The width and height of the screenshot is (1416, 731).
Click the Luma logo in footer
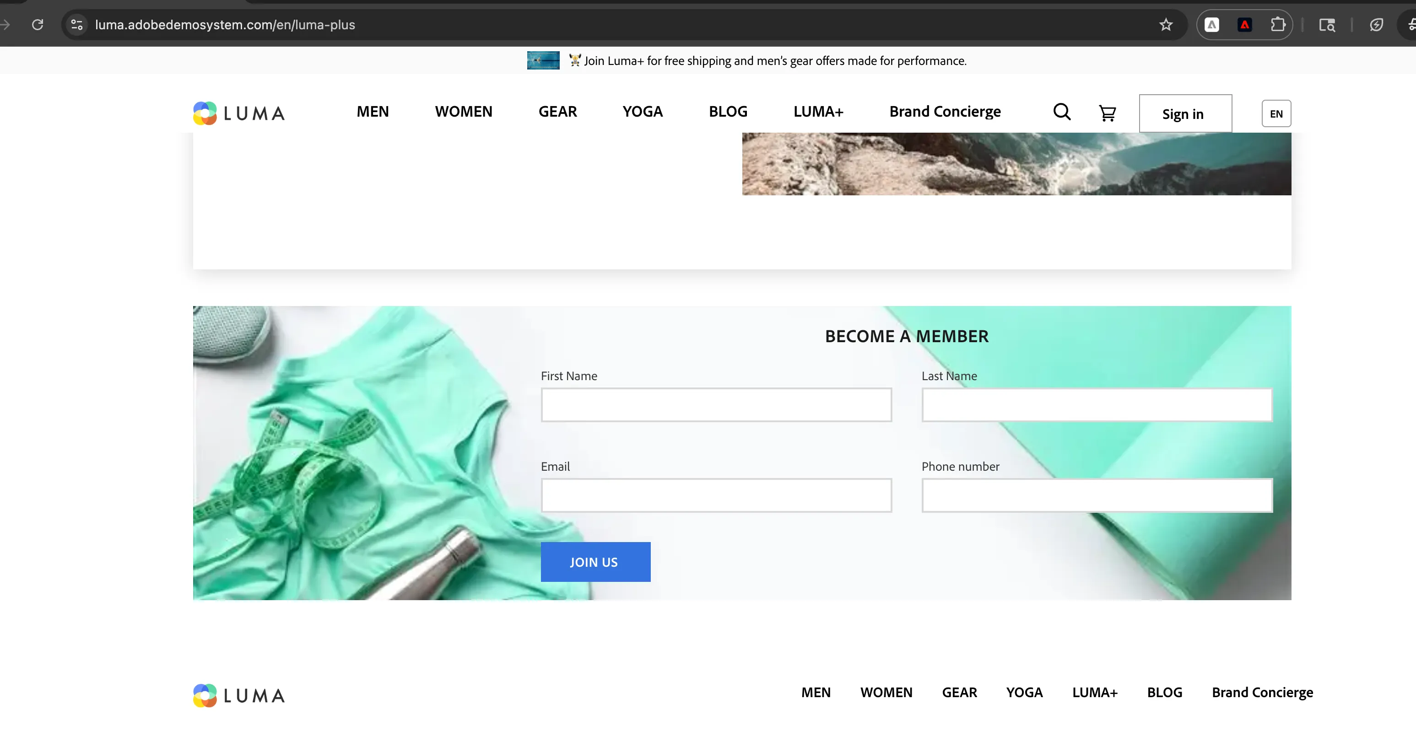[239, 695]
